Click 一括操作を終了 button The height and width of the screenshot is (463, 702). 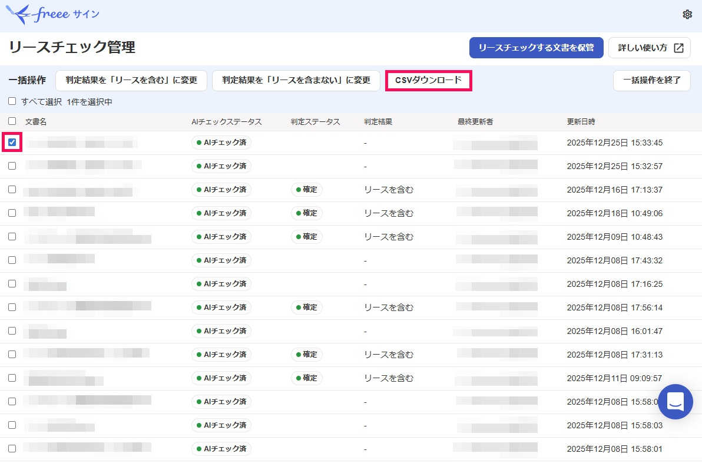651,80
